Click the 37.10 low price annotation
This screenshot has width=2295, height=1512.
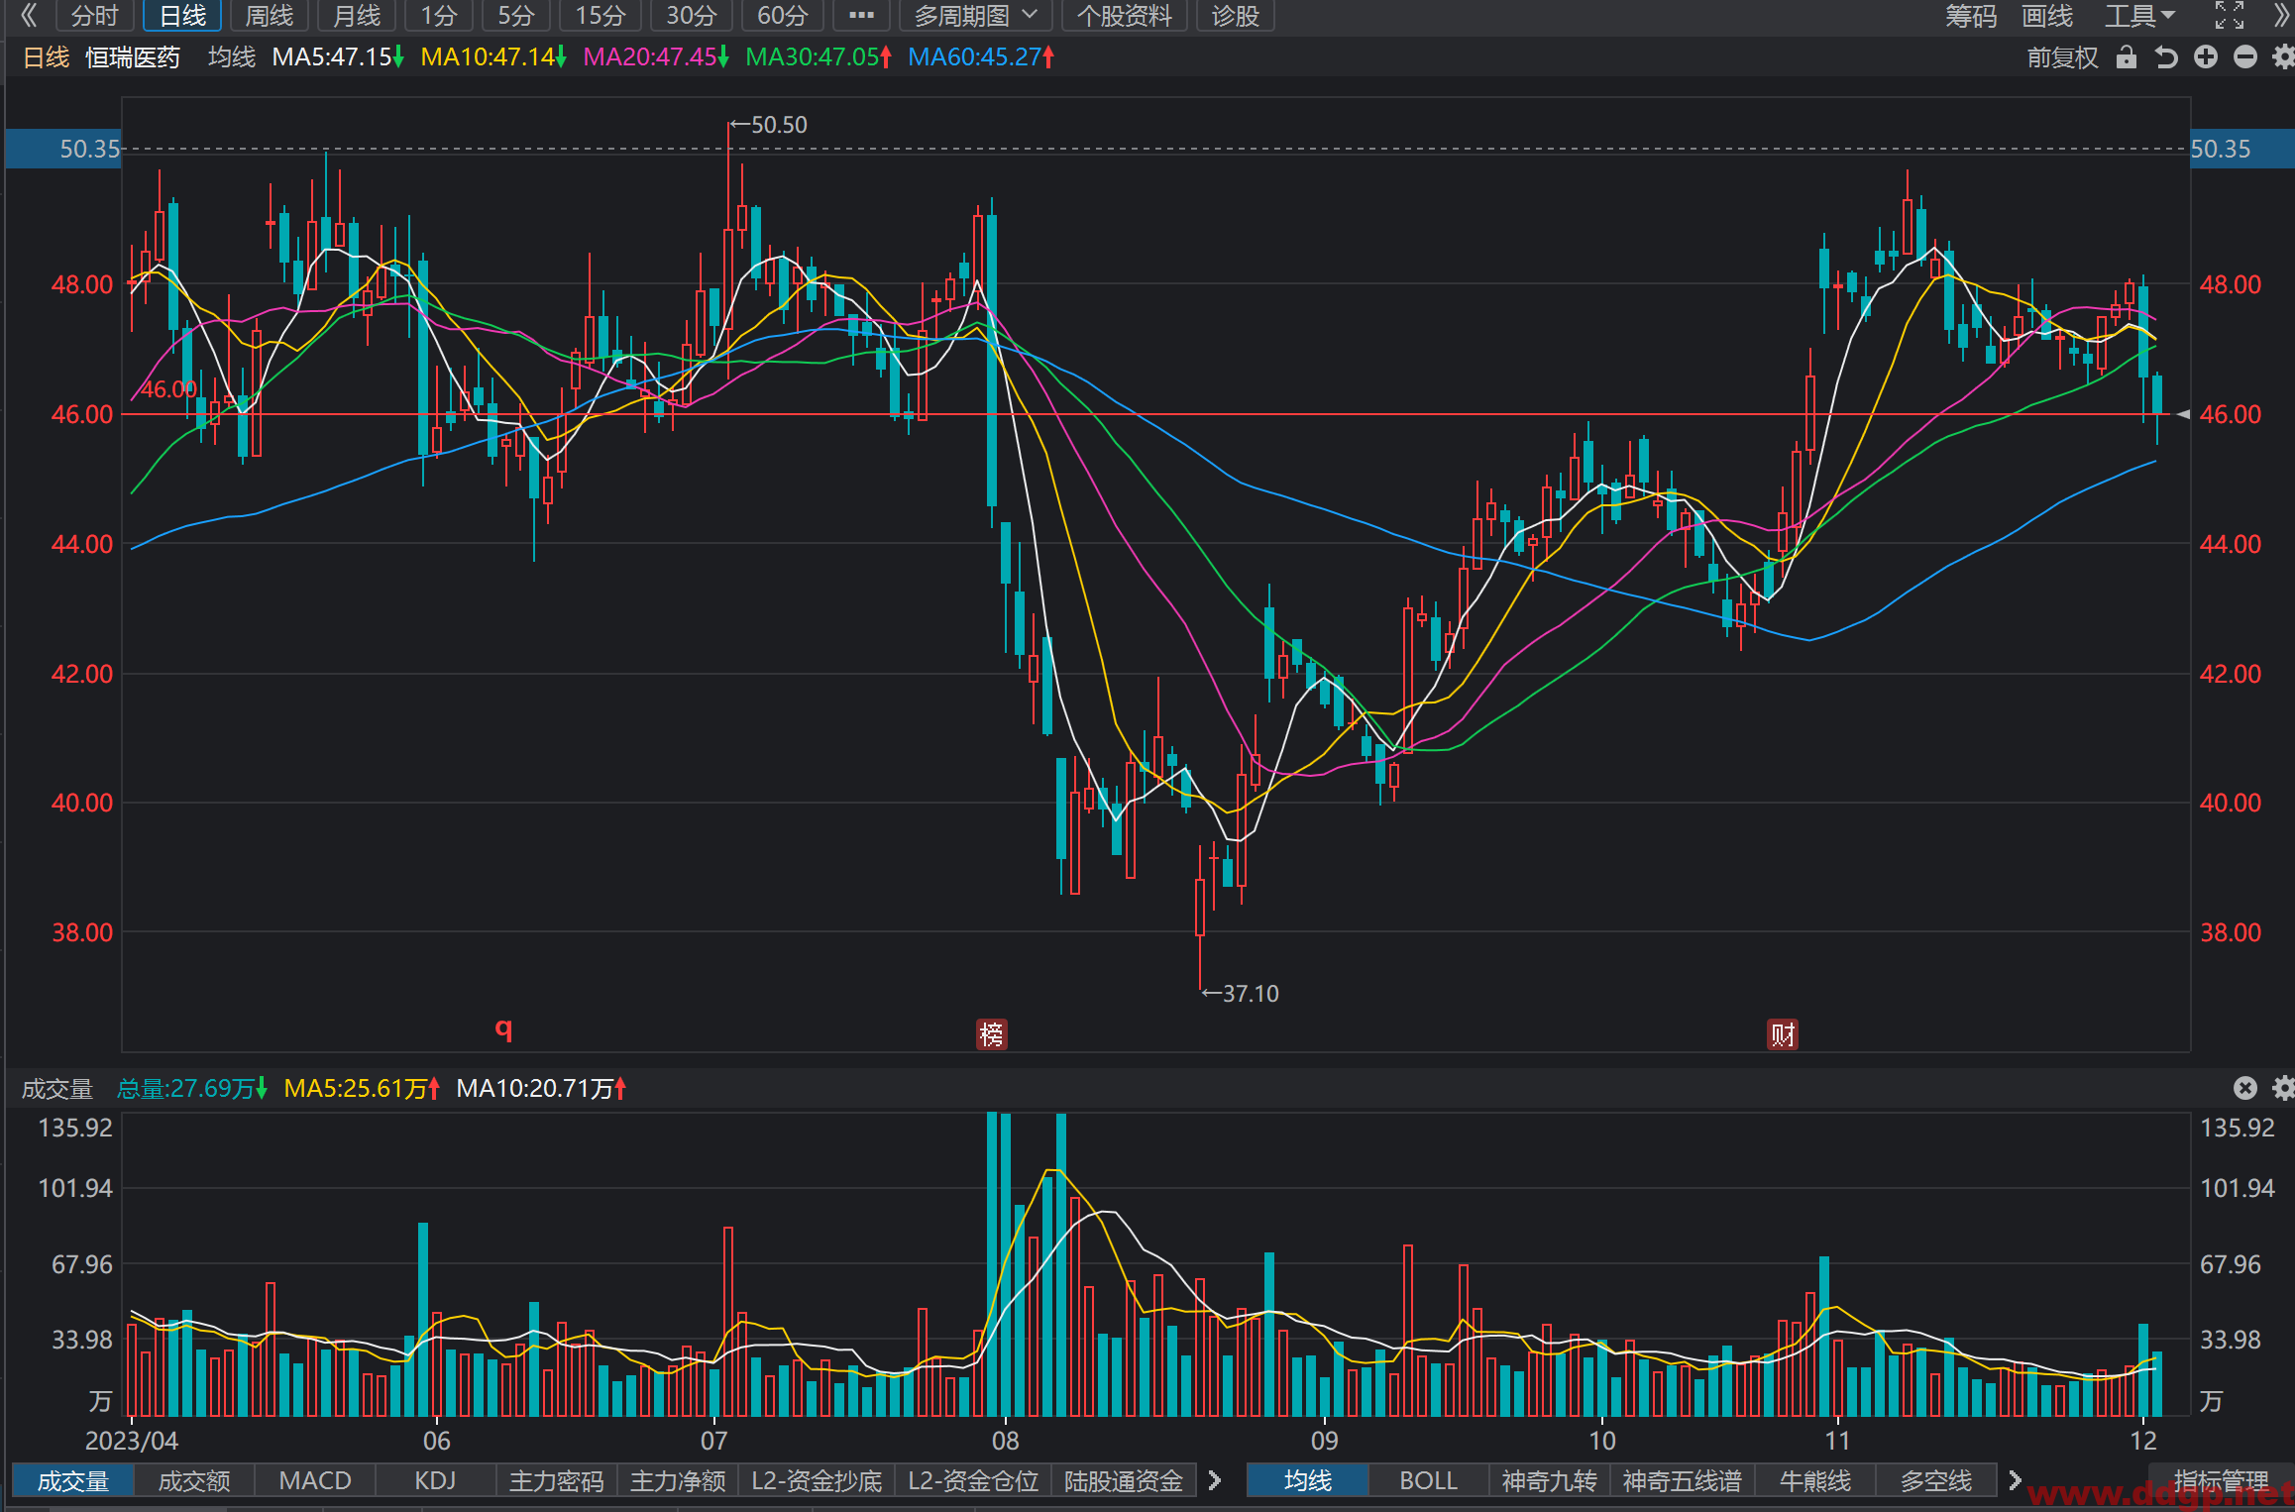coord(1241,993)
